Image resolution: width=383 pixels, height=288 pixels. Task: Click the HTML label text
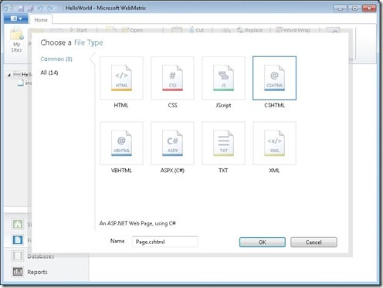tap(121, 105)
